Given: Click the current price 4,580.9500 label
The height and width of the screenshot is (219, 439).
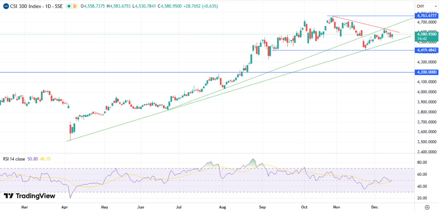Looking at the screenshot, I should pos(427,35).
